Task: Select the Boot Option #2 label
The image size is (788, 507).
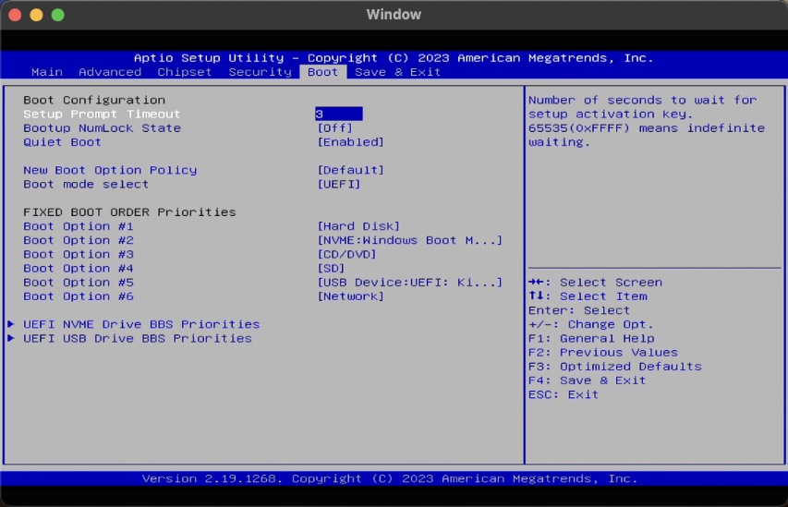Action: click(x=79, y=241)
